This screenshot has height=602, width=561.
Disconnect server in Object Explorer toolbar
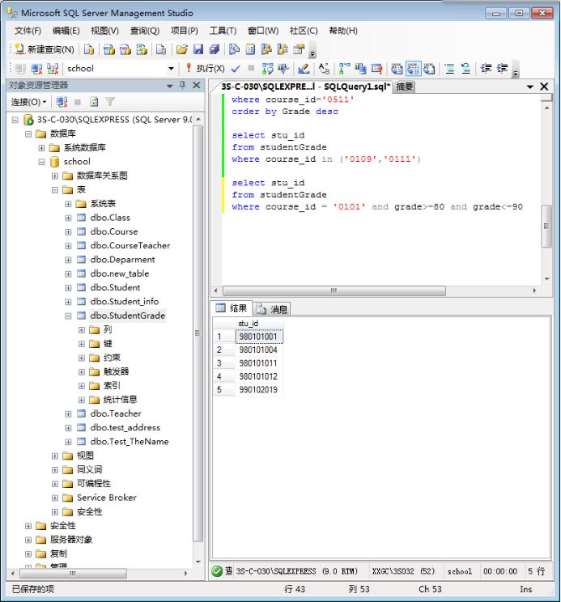(x=62, y=102)
